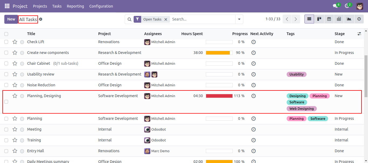
Task: Open the All Tasks gear settings
Action: tap(41, 19)
